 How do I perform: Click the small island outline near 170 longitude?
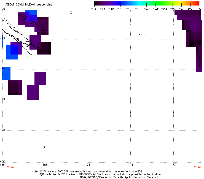click(x=71, y=13)
